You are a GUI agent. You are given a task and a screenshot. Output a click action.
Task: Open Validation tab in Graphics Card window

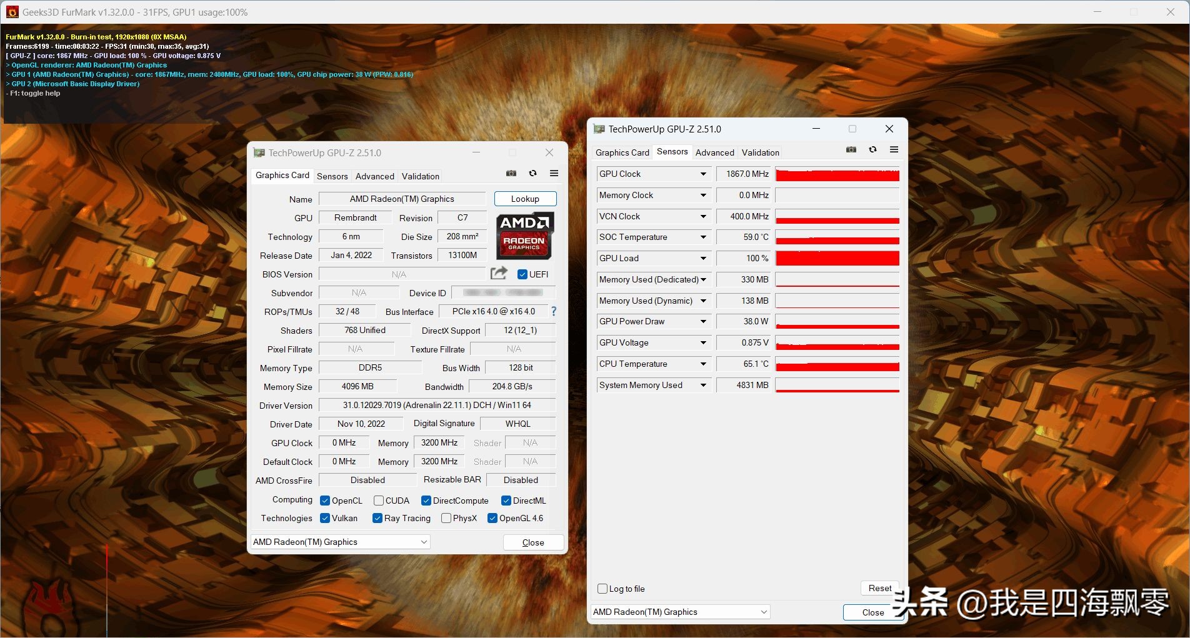pos(420,176)
